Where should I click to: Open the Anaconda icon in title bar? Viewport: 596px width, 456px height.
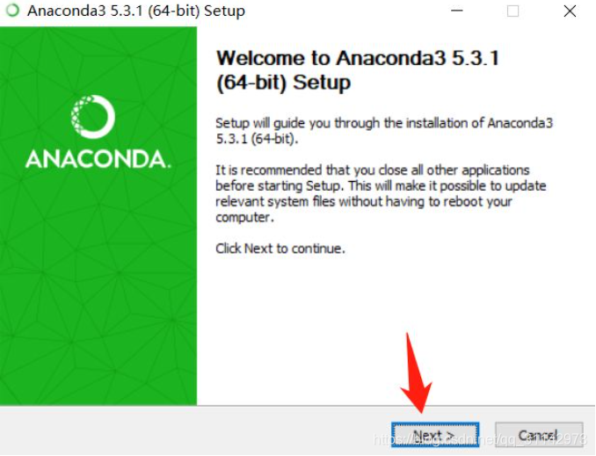[x=12, y=11]
